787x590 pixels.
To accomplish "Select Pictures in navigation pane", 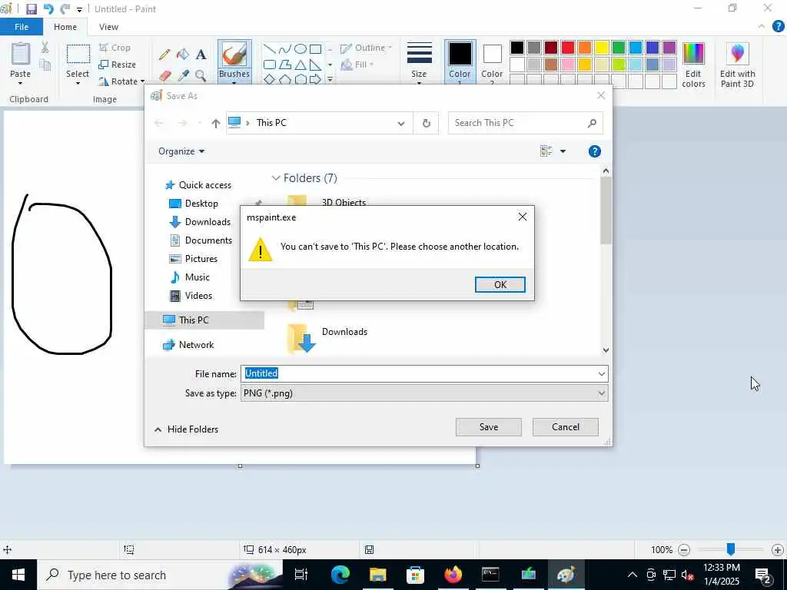I will coord(194,259).
